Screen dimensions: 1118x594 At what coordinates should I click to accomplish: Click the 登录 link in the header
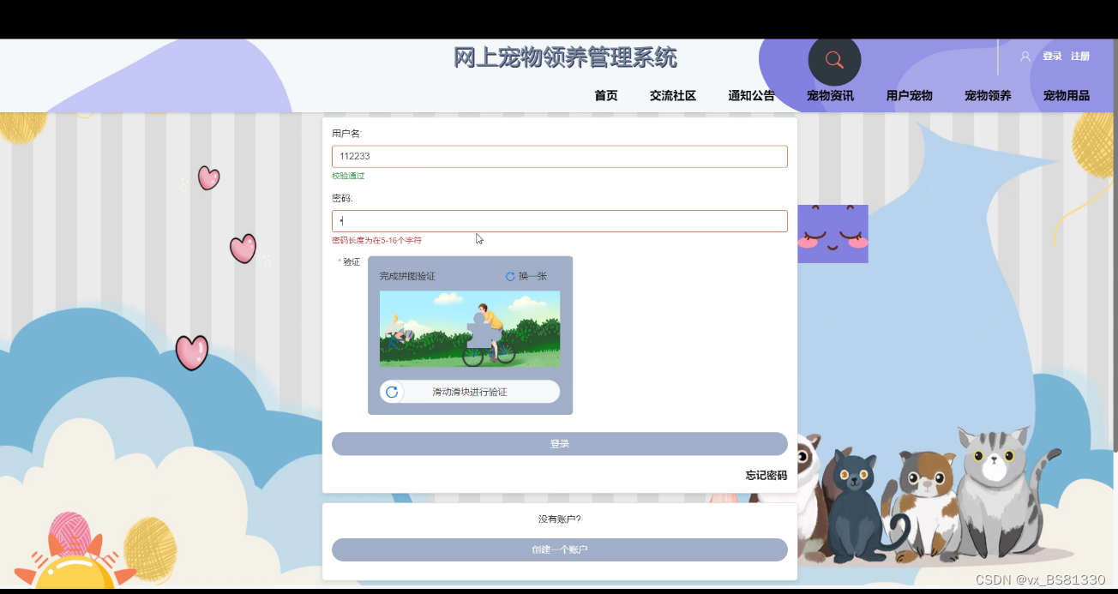(x=1052, y=57)
